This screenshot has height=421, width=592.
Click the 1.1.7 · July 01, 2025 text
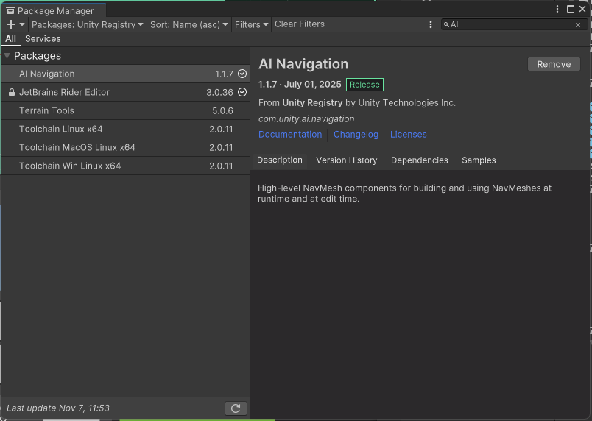point(300,85)
